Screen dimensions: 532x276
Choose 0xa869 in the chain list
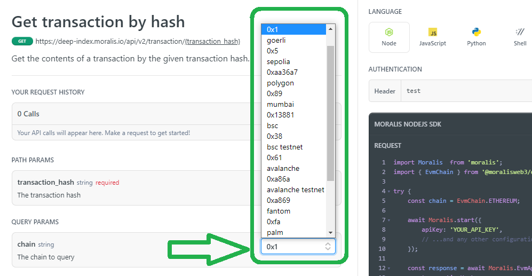293,200
